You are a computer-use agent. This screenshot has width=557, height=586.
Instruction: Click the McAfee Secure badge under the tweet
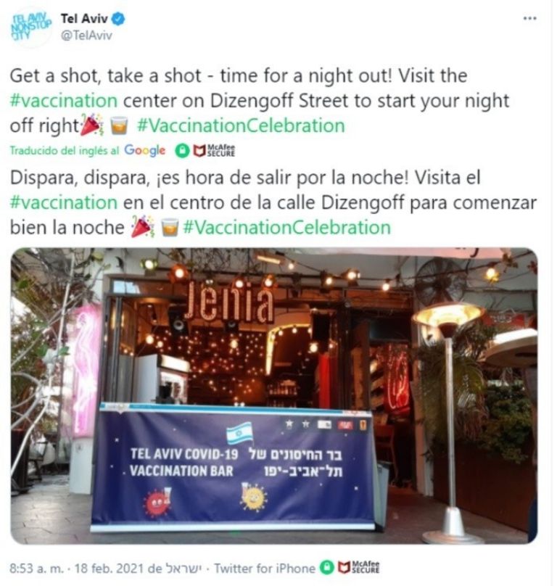click(214, 151)
